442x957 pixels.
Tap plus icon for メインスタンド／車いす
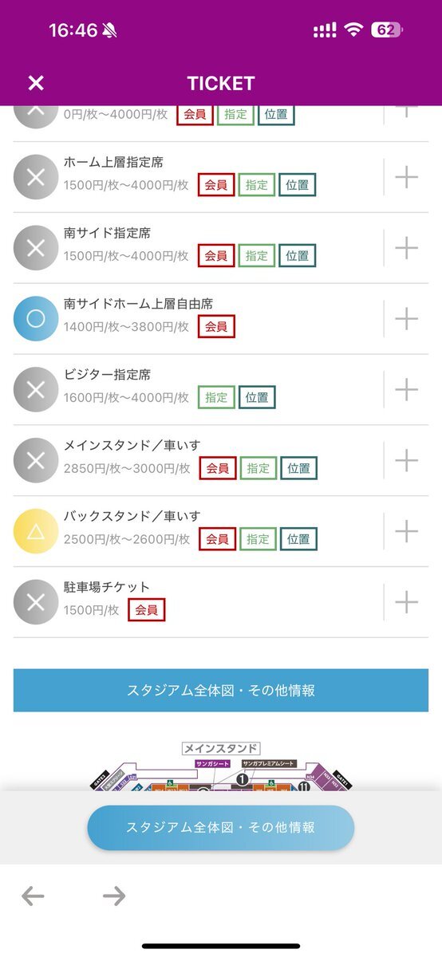pyautogui.click(x=407, y=460)
